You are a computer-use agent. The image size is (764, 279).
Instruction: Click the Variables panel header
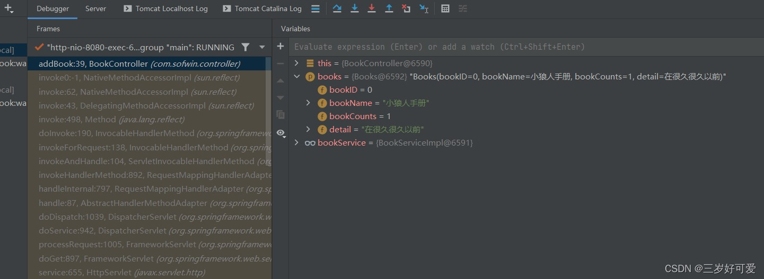tap(295, 29)
